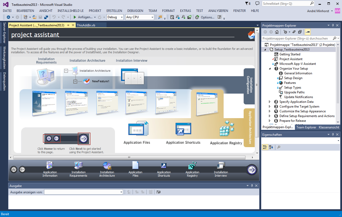Expand the Specify Application Data node
This screenshot has height=217, width=342.
click(270, 102)
